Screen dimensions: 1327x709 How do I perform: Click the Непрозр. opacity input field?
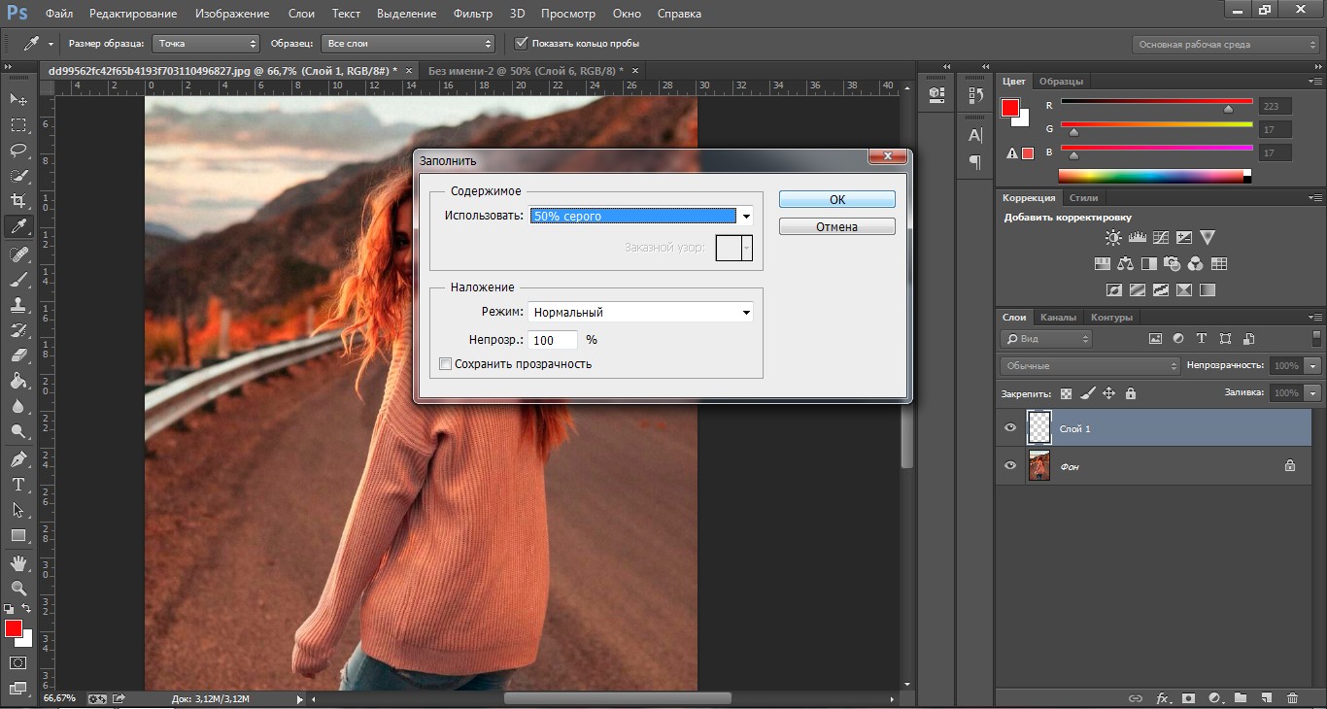pos(553,340)
